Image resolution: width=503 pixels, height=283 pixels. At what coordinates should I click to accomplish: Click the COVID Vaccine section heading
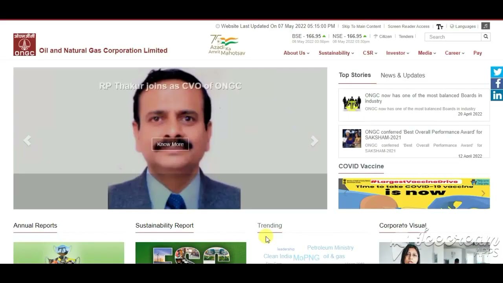(x=361, y=166)
